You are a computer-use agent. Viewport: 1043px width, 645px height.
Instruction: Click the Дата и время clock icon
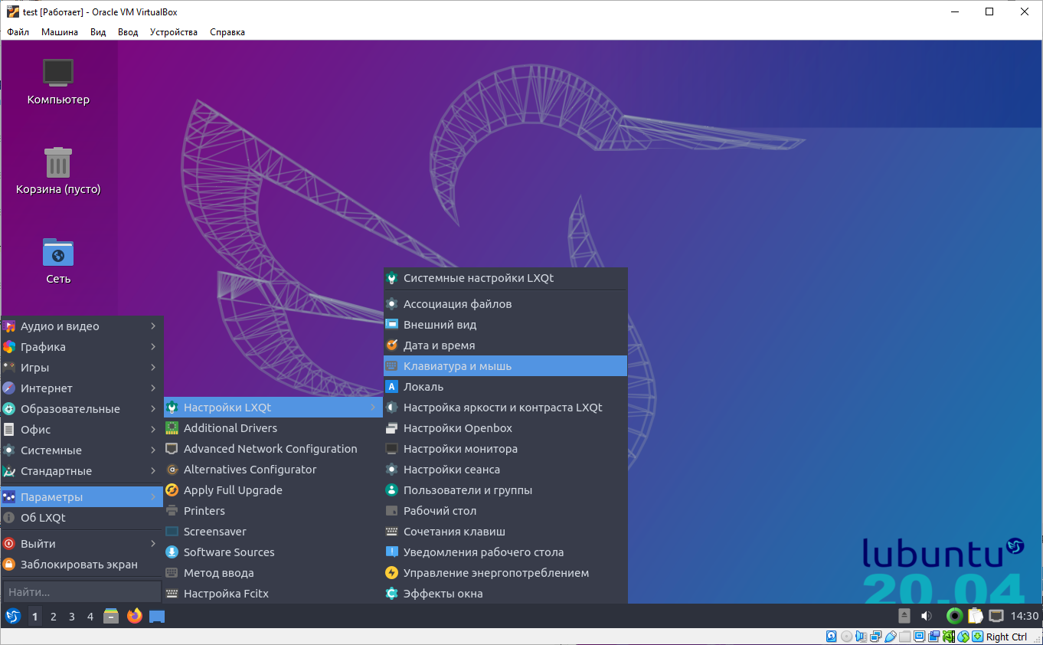392,345
